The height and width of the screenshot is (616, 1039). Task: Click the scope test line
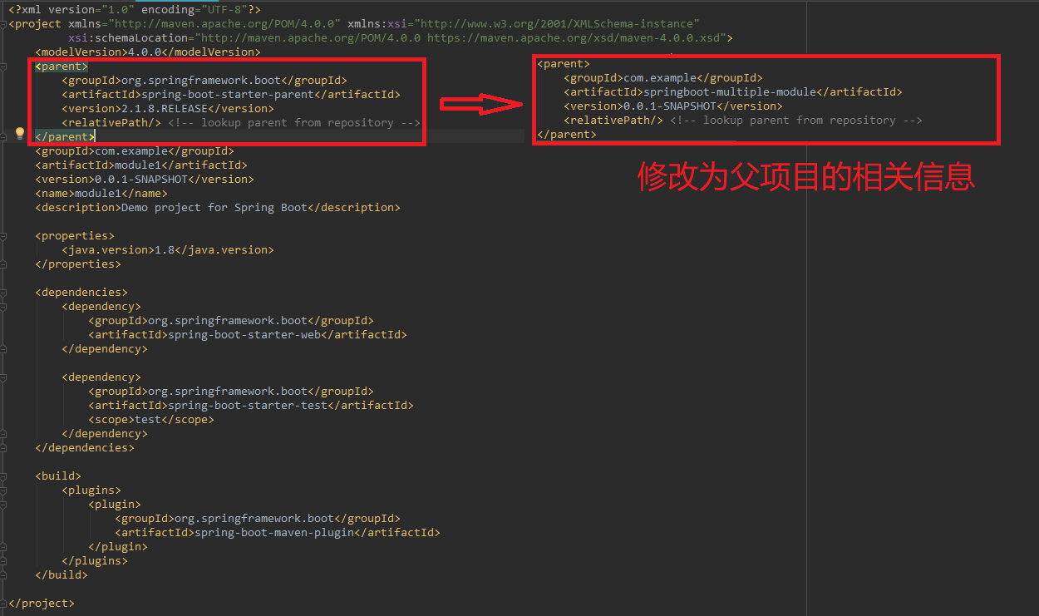coord(151,420)
